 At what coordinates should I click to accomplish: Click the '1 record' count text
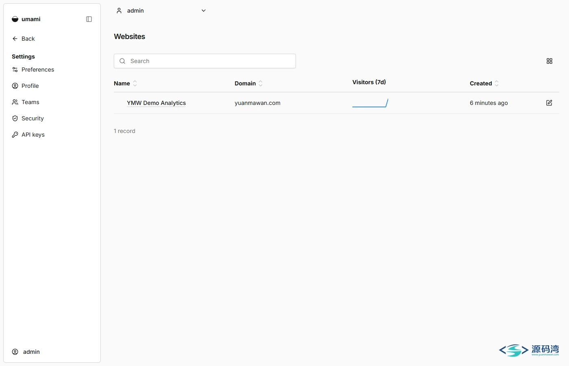[x=124, y=131]
